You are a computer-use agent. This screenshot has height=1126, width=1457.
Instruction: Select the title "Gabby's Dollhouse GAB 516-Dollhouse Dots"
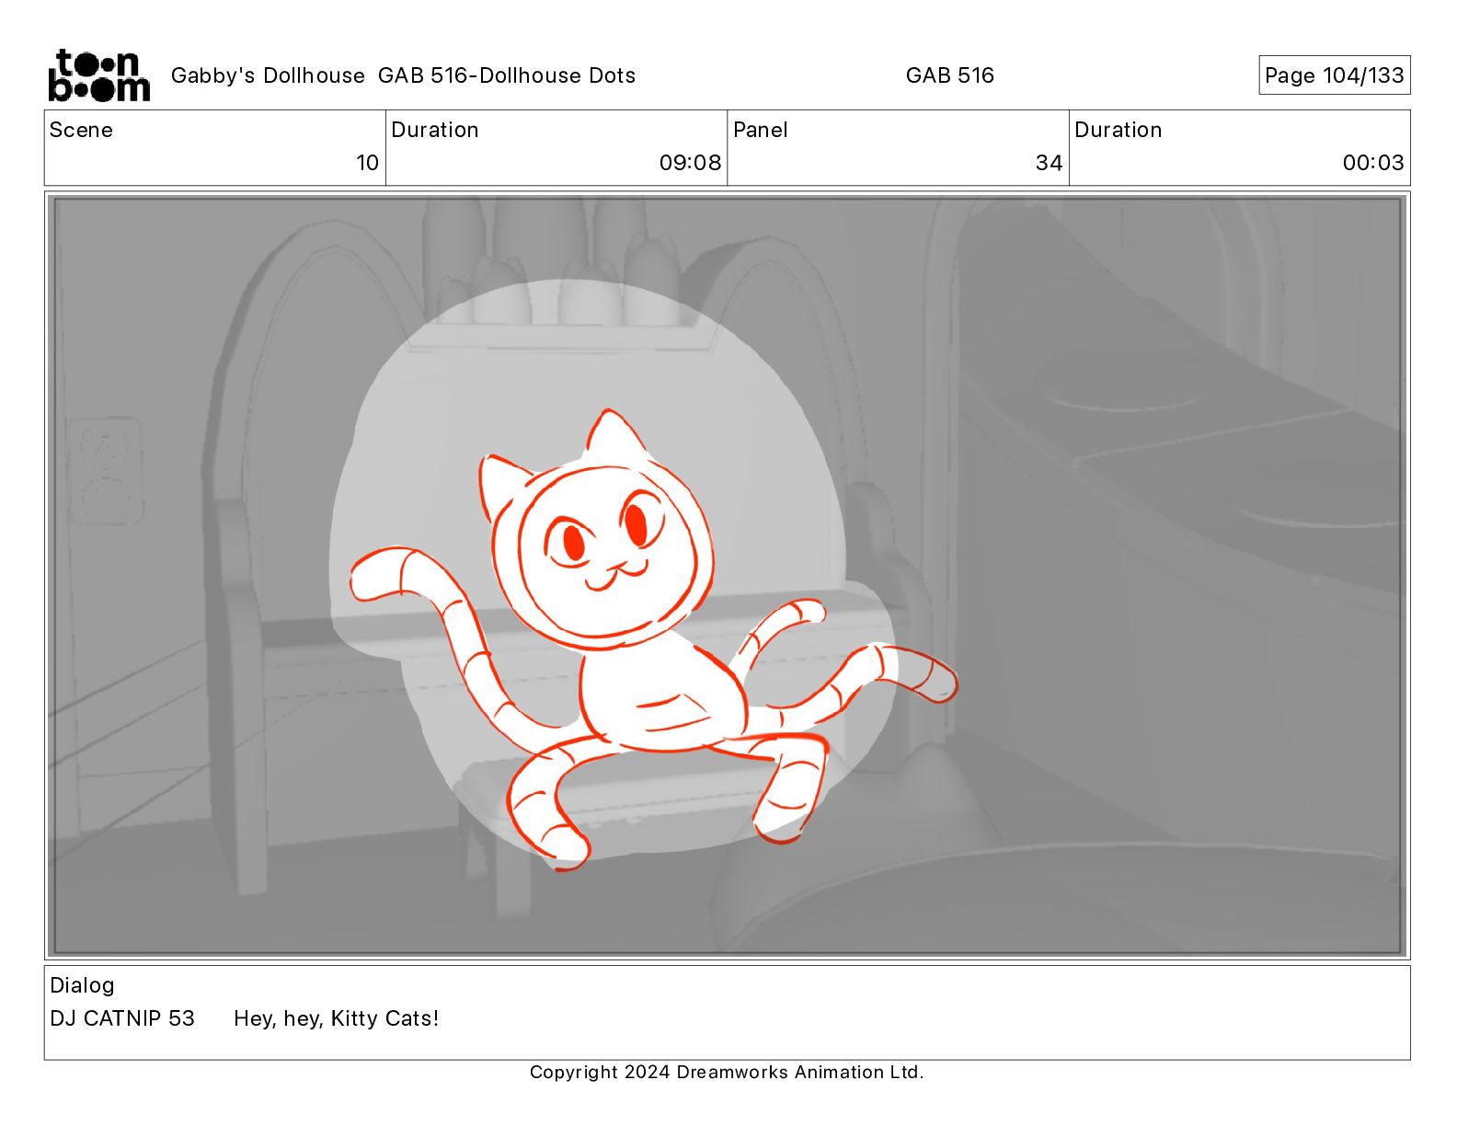(403, 75)
